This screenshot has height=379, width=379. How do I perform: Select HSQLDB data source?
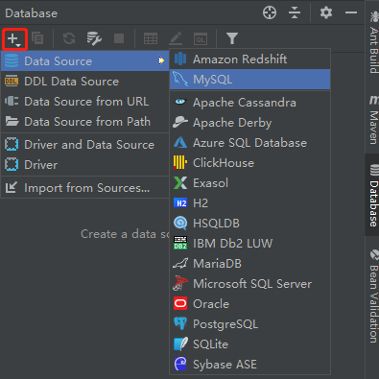tap(249, 224)
